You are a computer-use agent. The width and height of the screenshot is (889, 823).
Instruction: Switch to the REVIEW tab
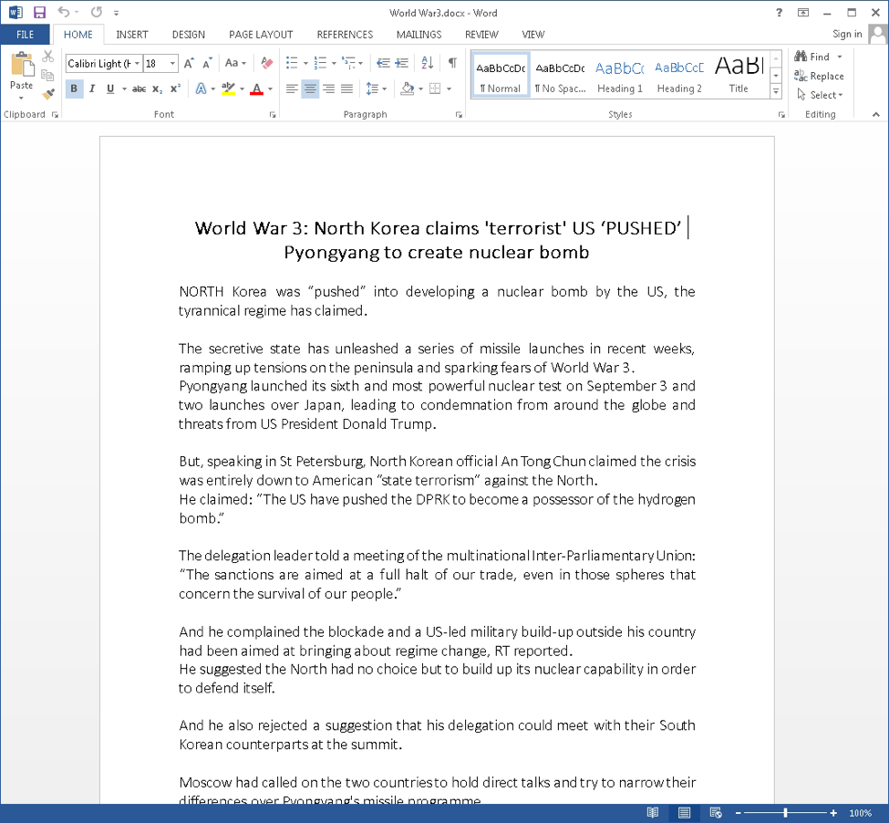coord(482,35)
